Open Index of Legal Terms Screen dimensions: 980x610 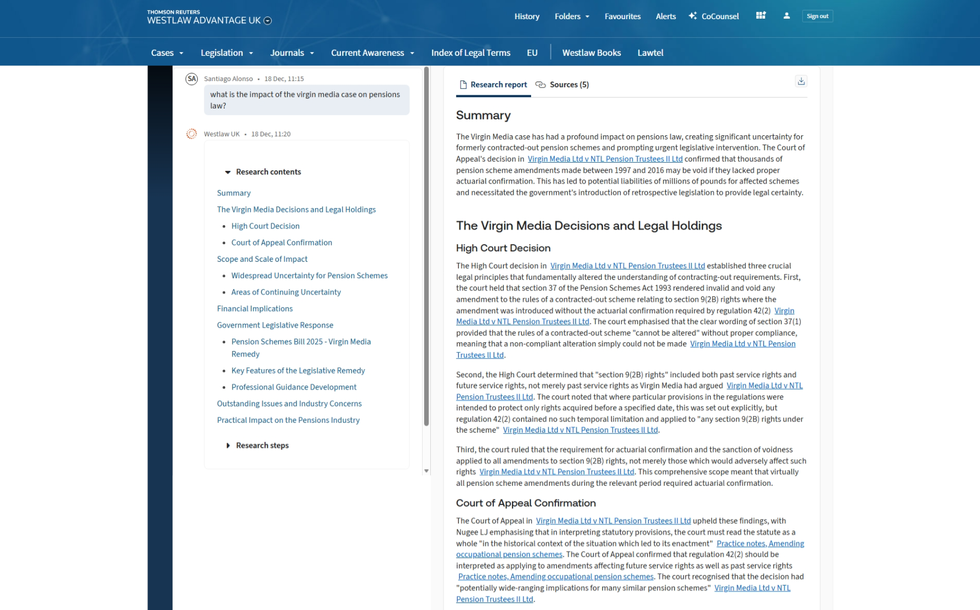coord(471,53)
